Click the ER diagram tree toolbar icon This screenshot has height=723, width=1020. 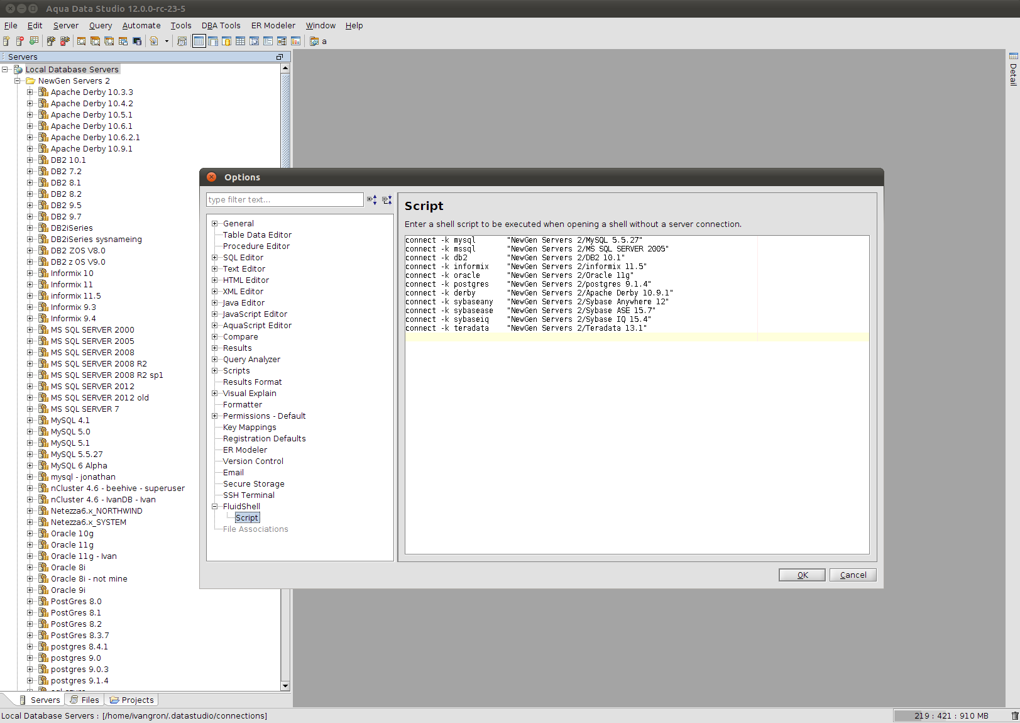click(x=282, y=41)
